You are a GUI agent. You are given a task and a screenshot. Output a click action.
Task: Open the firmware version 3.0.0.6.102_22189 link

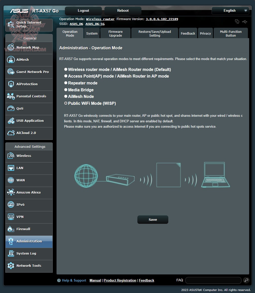[x=162, y=19]
